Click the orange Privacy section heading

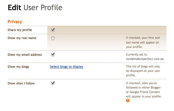pyautogui.click(x=15, y=22)
